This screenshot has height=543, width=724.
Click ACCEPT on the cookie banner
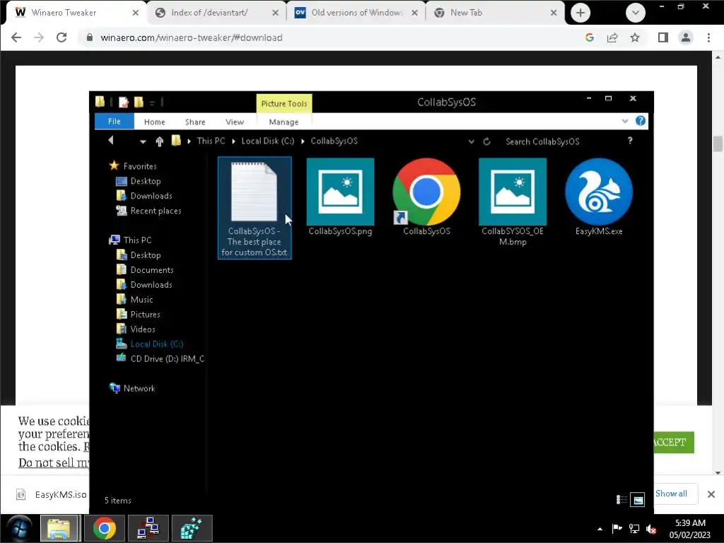coord(670,442)
